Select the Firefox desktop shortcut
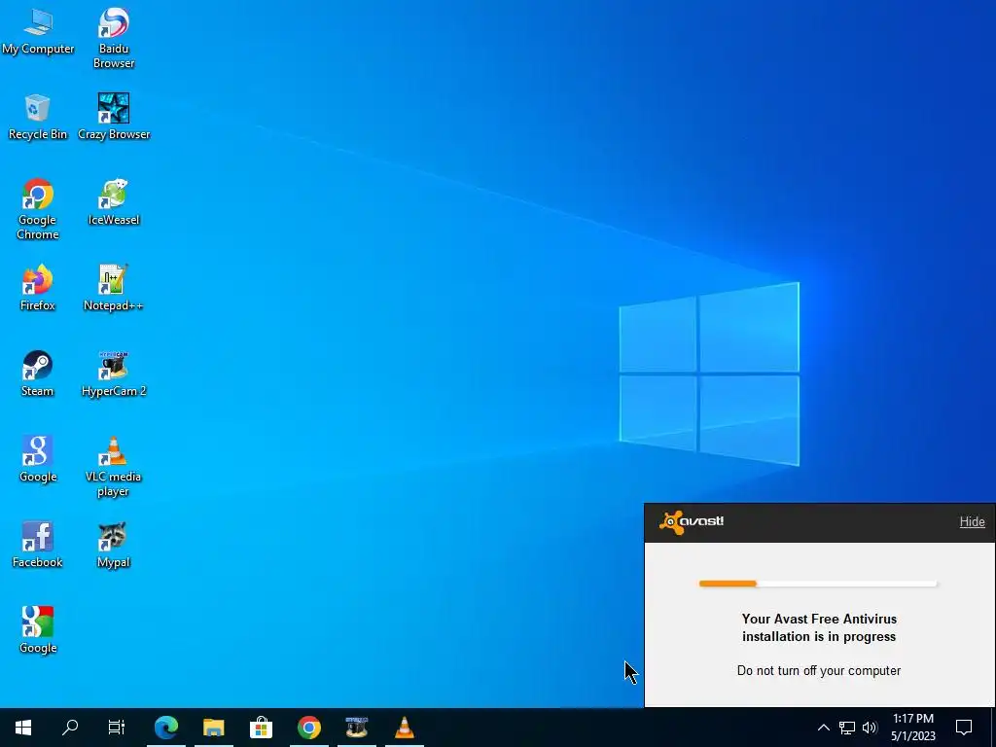The image size is (996, 747). point(38,288)
